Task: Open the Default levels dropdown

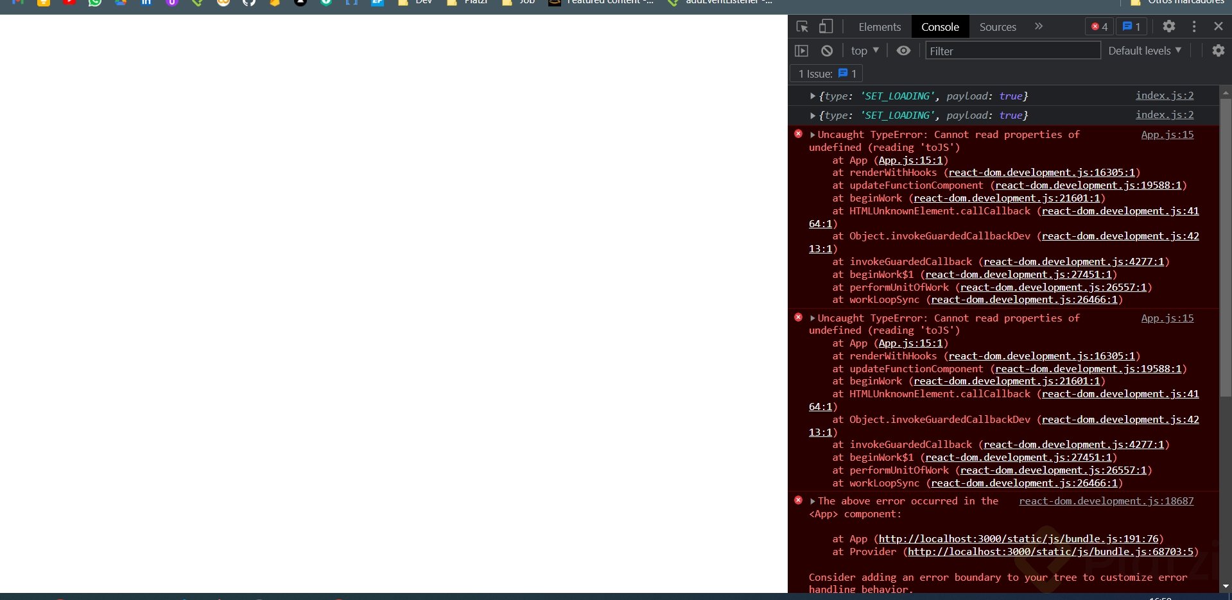Action: pos(1145,50)
